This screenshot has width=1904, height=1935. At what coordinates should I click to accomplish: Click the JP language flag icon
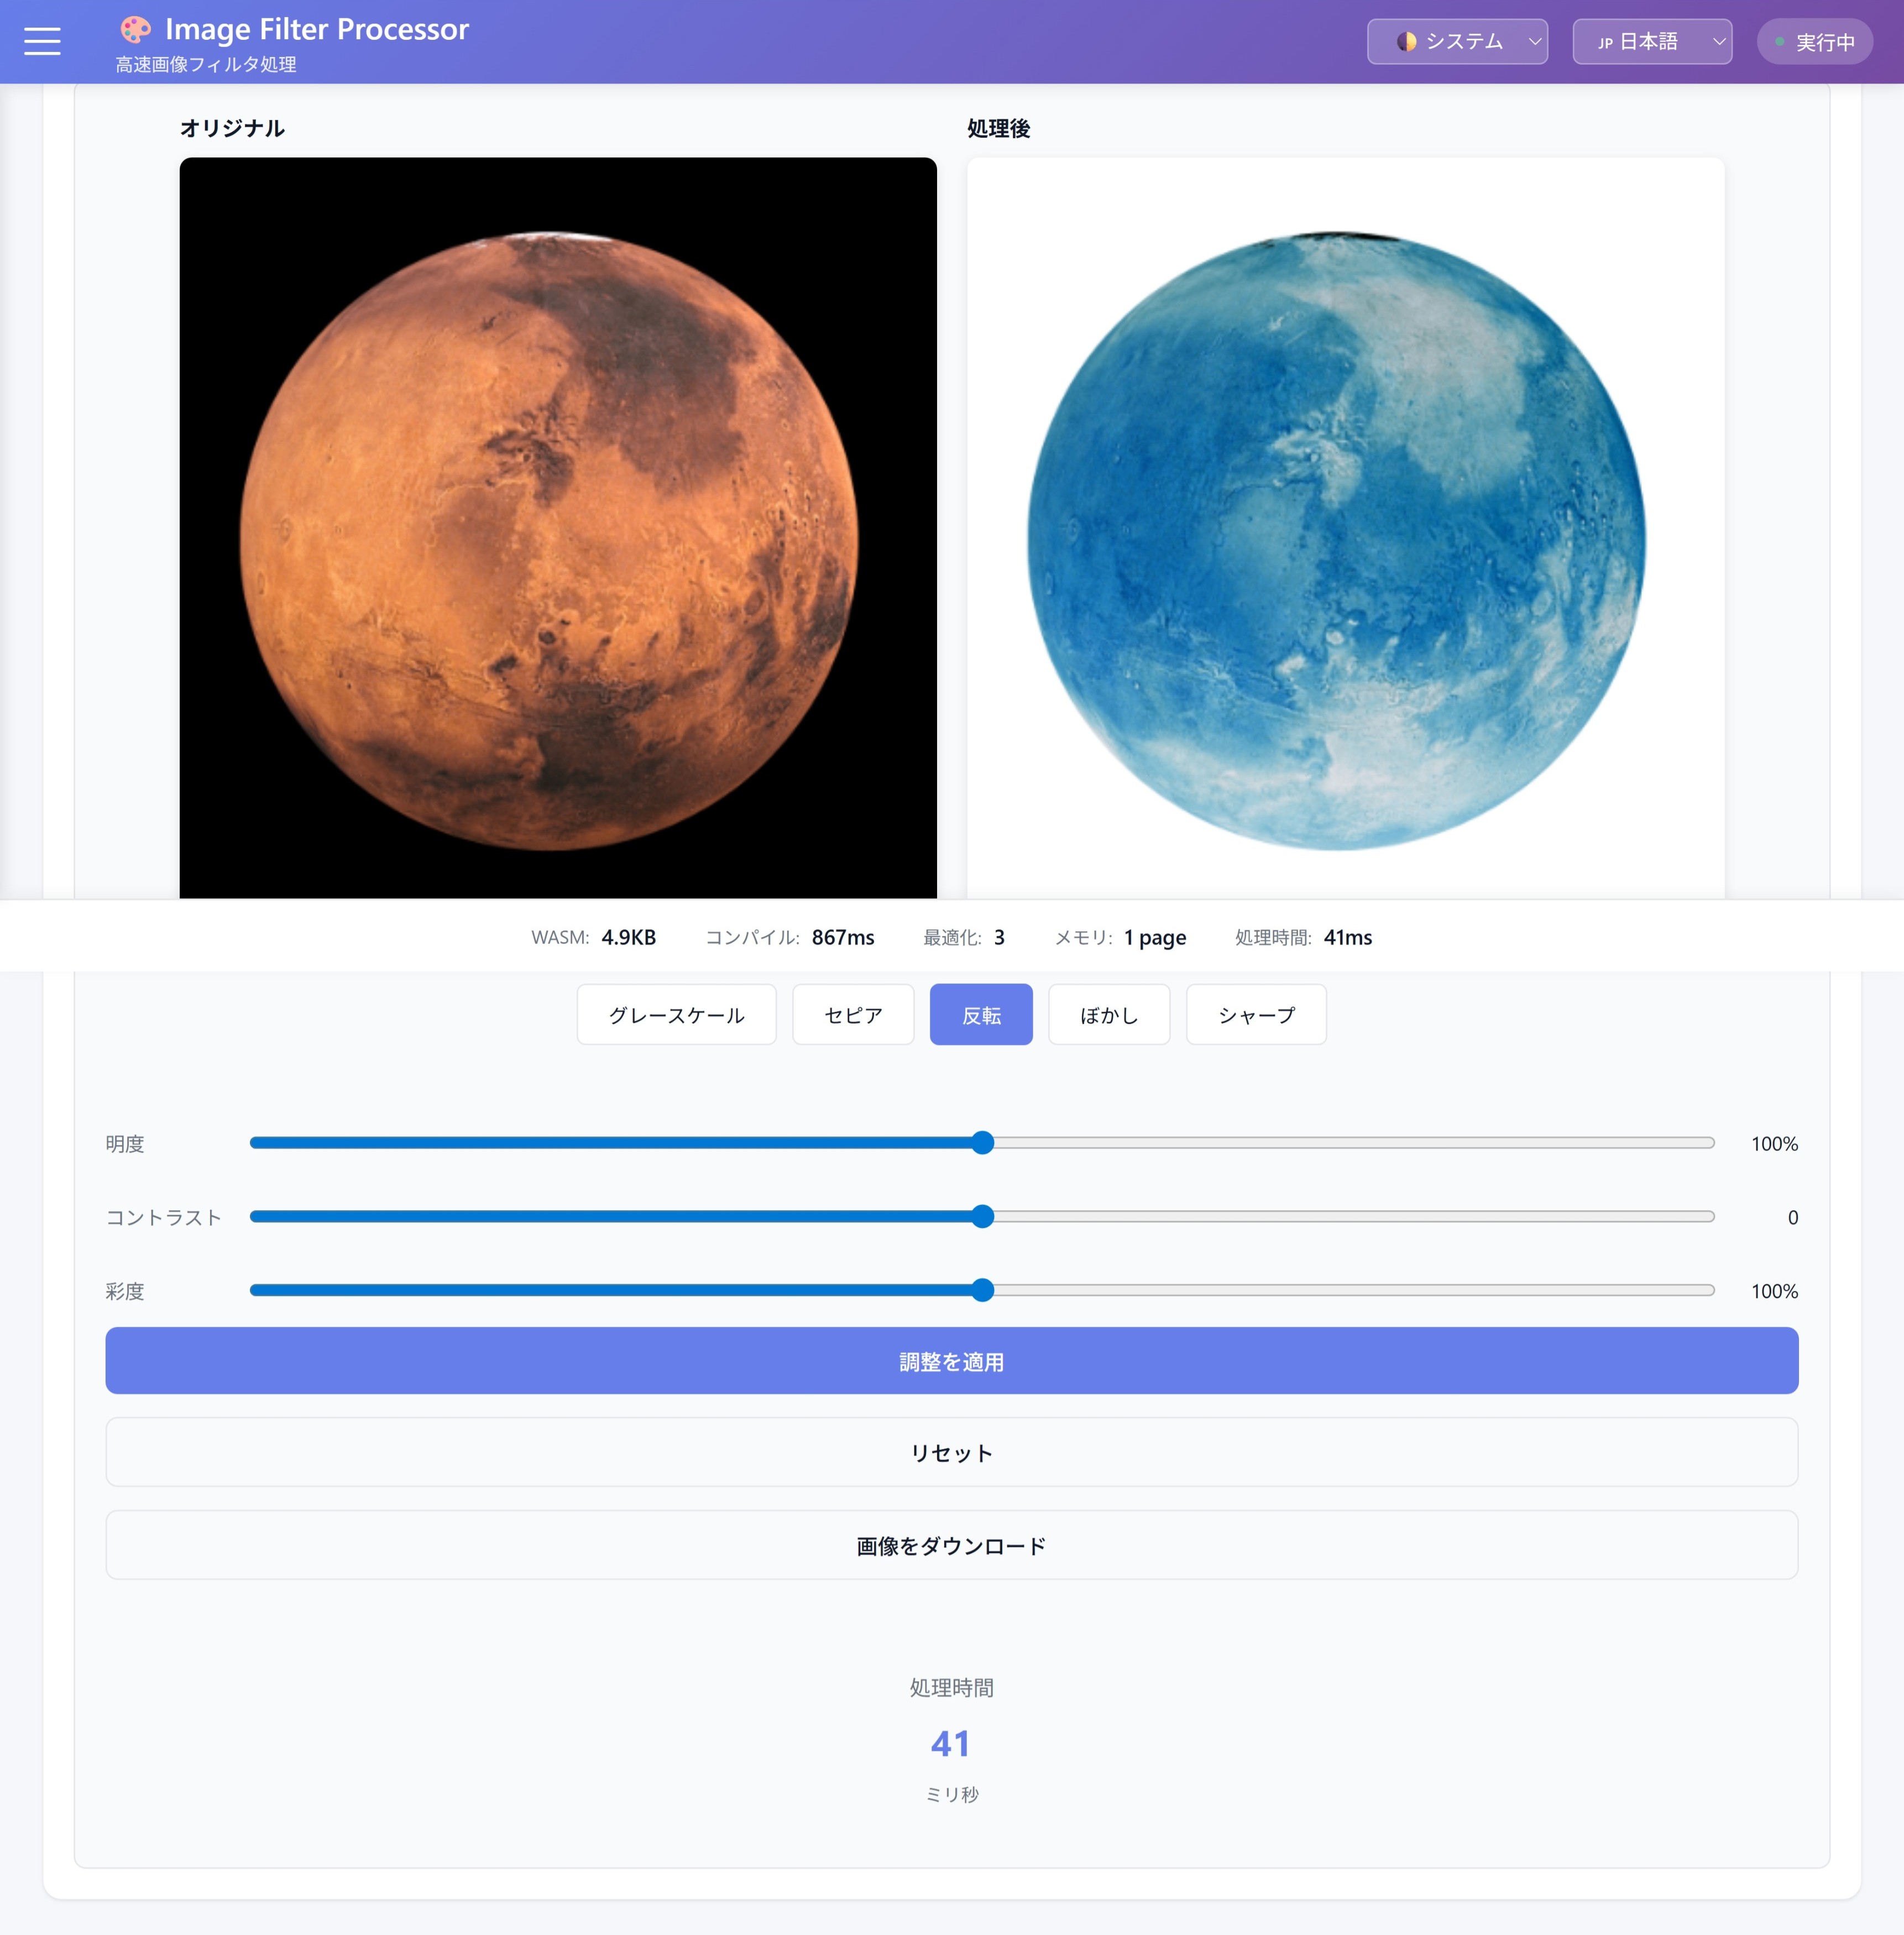pos(1604,43)
